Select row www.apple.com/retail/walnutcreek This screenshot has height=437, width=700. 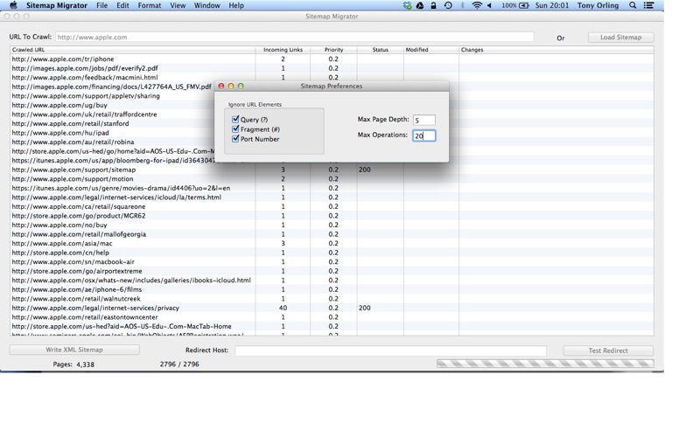point(332,298)
